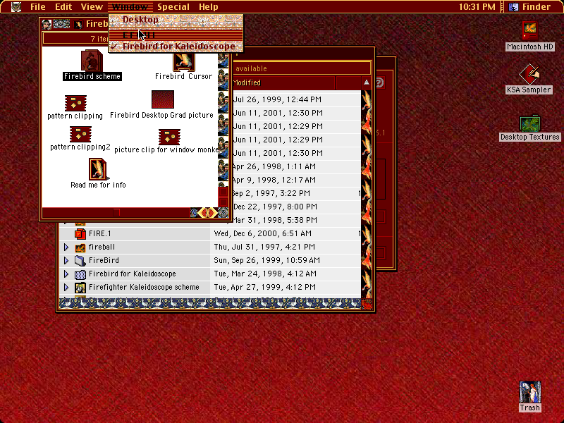Select the KSA Sampler desktop icon
Image resolution: width=564 pixels, height=423 pixels.
(x=529, y=74)
